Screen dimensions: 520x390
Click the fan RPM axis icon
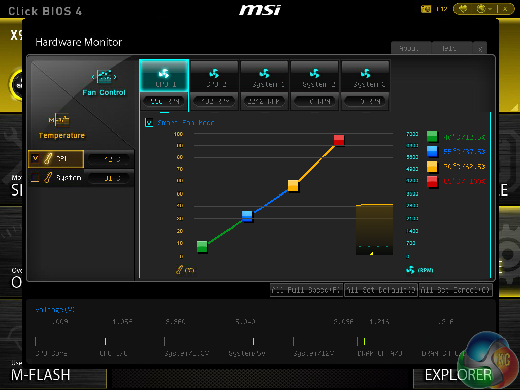pyautogui.click(x=410, y=270)
